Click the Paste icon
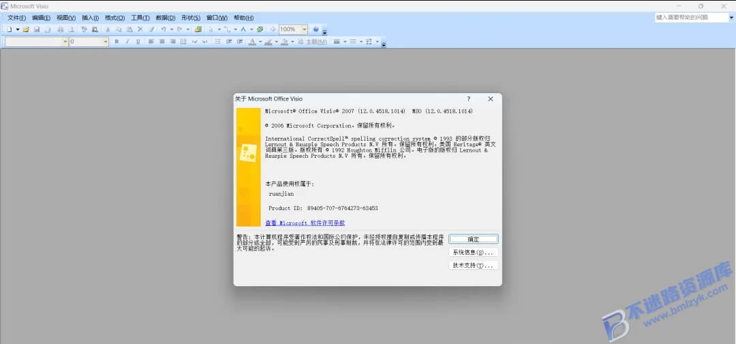 pos(129,29)
